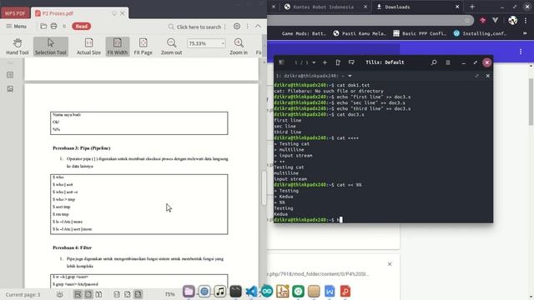
Task: Switch to Fit Page view
Action: click(x=143, y=47)
